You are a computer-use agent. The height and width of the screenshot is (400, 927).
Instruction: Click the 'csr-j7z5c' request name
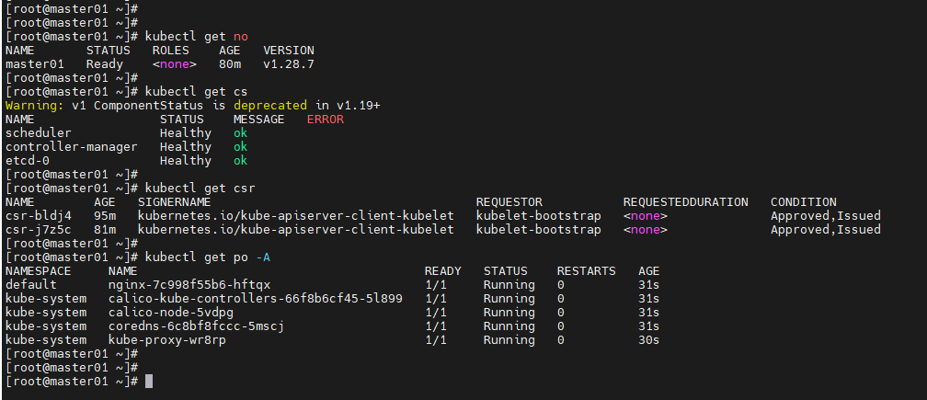(38, 229)
